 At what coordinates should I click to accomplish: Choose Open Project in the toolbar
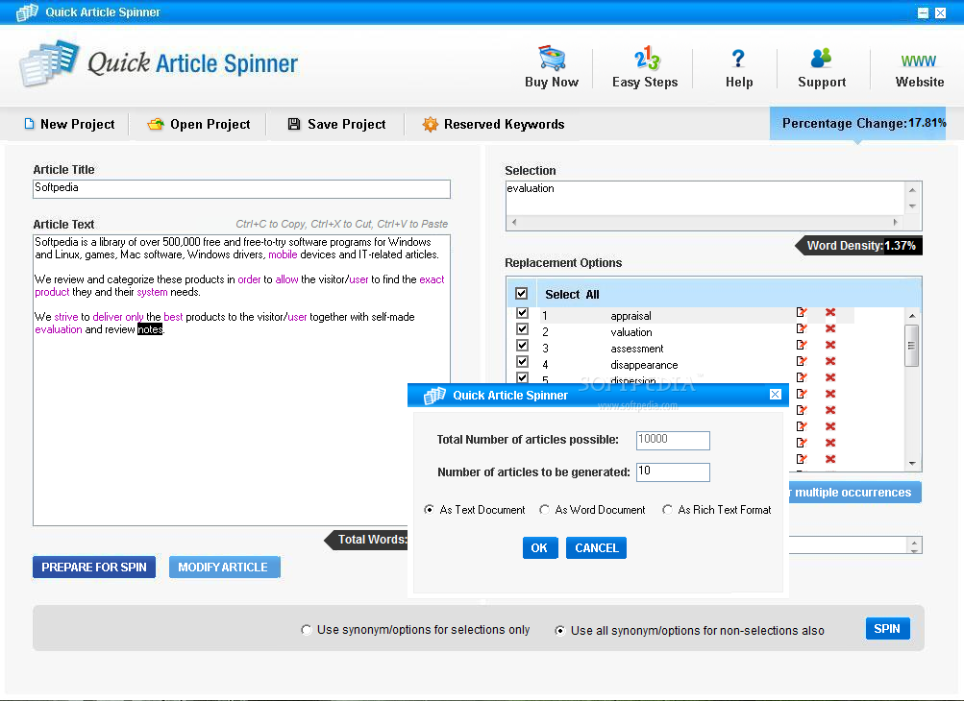pos(199,124)
